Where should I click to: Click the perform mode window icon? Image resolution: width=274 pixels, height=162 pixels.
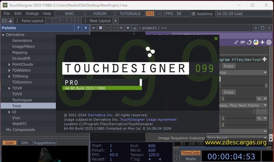click(x=4, y=21)
